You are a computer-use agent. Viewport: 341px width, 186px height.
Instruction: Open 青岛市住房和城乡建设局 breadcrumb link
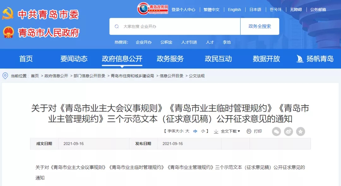(x=132, y=76)
